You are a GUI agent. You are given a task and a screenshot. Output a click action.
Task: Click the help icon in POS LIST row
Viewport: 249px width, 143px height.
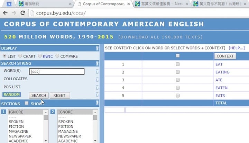97,87
